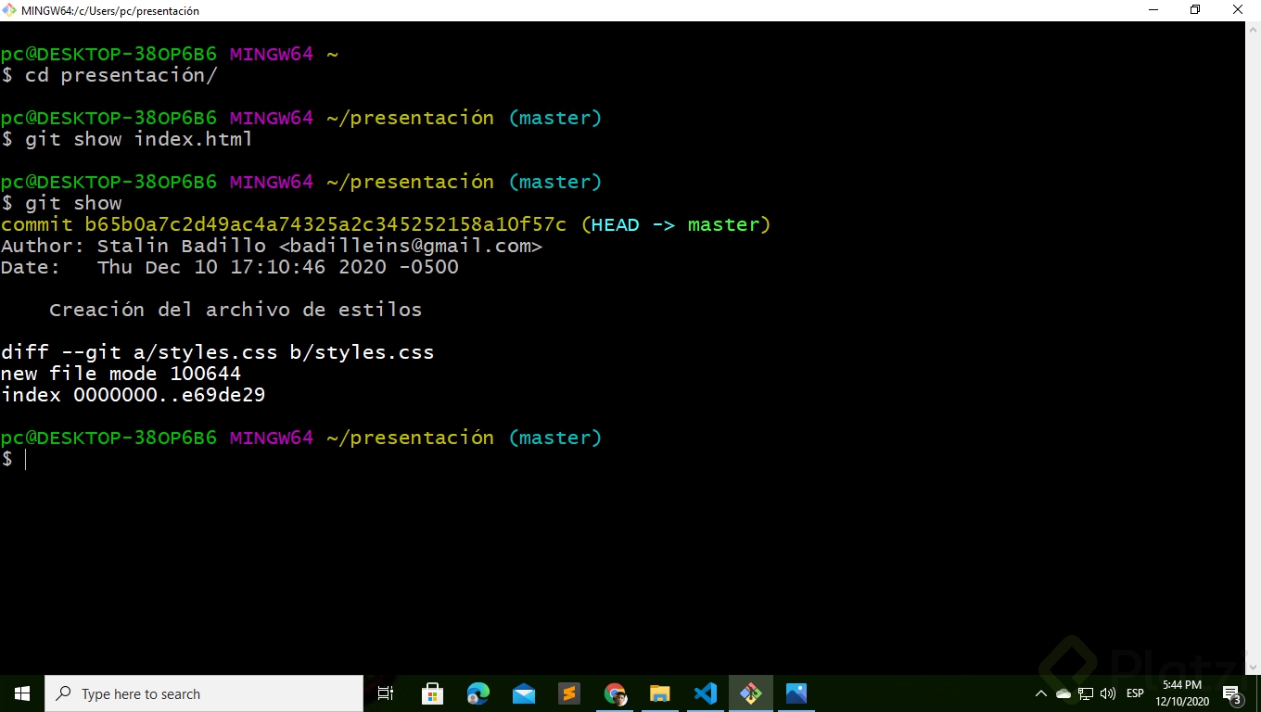Click the author name "Stalin Badillo"
Screen dimensions: 1261x712
coord(182,246)
